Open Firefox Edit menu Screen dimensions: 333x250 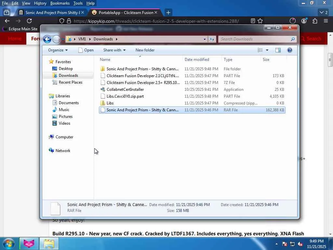coord(15,3)
